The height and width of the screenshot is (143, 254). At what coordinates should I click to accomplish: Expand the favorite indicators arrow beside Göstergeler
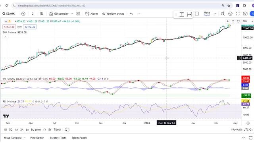pyautogui.click(x=72, y=14)
